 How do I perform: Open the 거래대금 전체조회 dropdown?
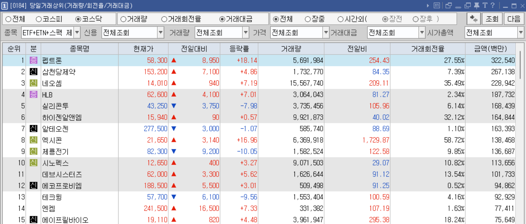[x=422, y=33]
